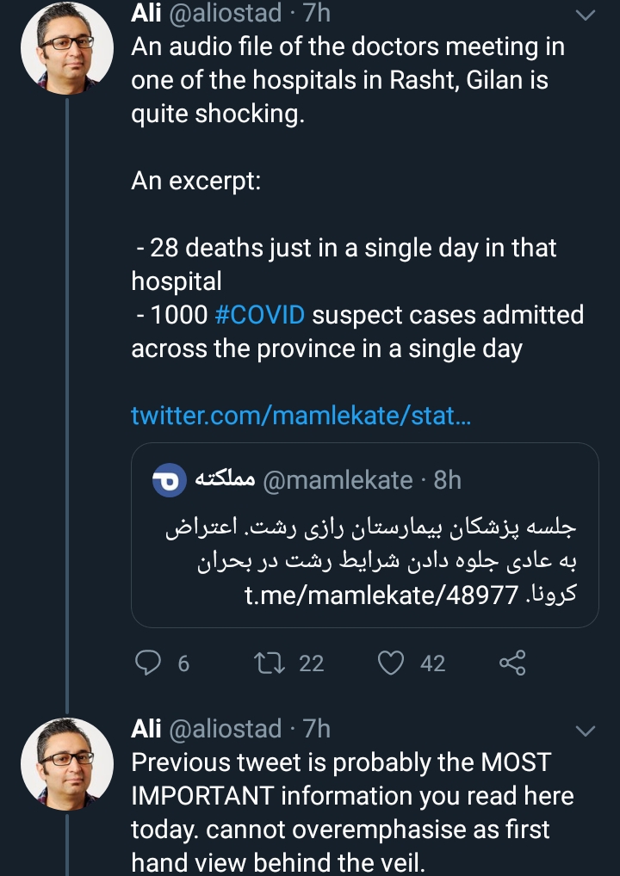The height and width of the screenshot is (876, 620).
Task: Open mamlekate round profile logo
Action: [x=170, y=480]
